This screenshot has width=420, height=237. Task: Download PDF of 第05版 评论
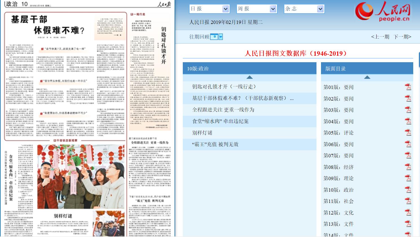pyautogui.click(x=408, y=133)
